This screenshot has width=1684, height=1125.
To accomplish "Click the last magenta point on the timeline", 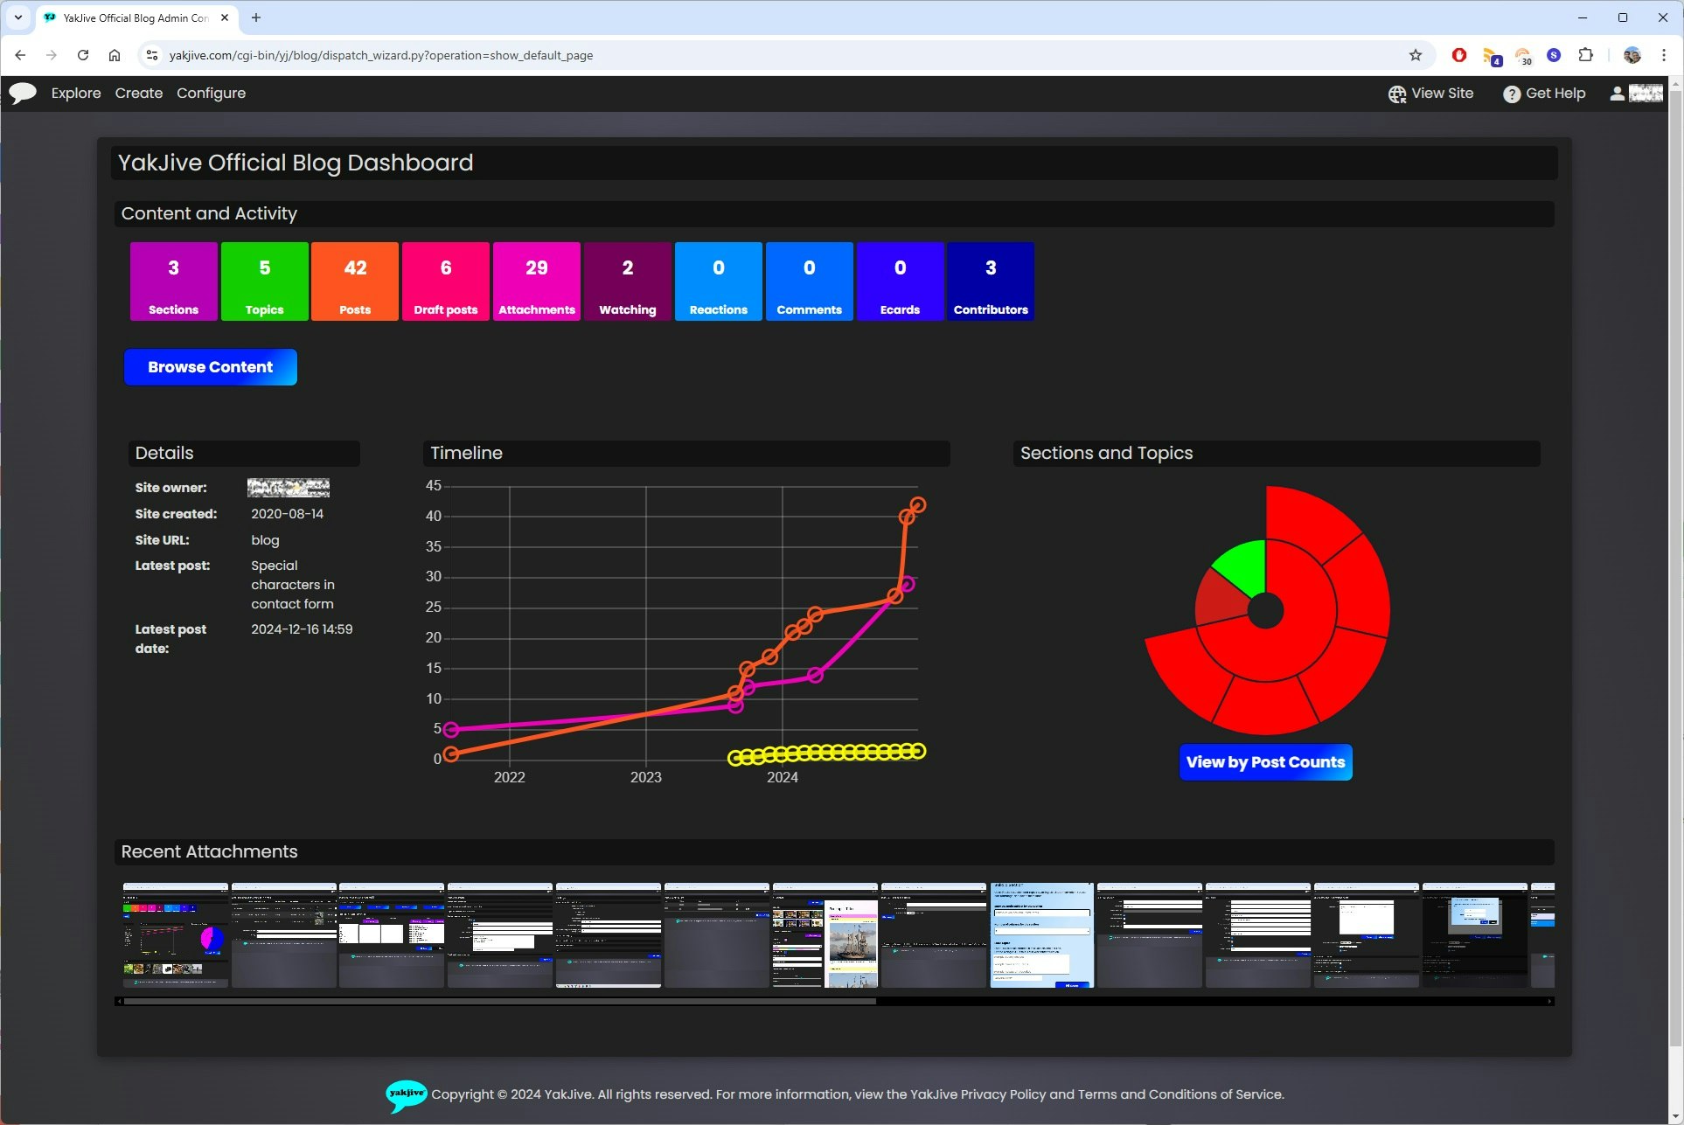I will pos(907,584).
